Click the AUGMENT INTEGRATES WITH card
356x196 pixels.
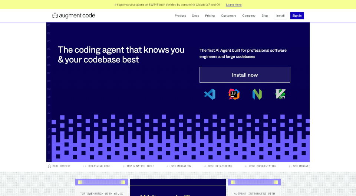[x=254, y=188]
